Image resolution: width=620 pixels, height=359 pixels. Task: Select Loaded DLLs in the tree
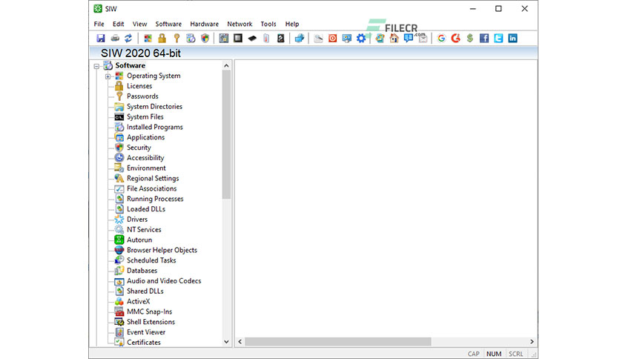point(146,209)
